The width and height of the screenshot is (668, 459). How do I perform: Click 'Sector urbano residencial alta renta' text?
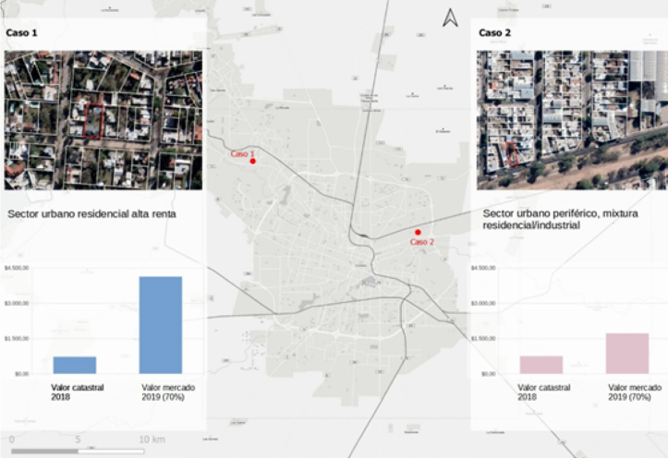click(x=91, y=213)
